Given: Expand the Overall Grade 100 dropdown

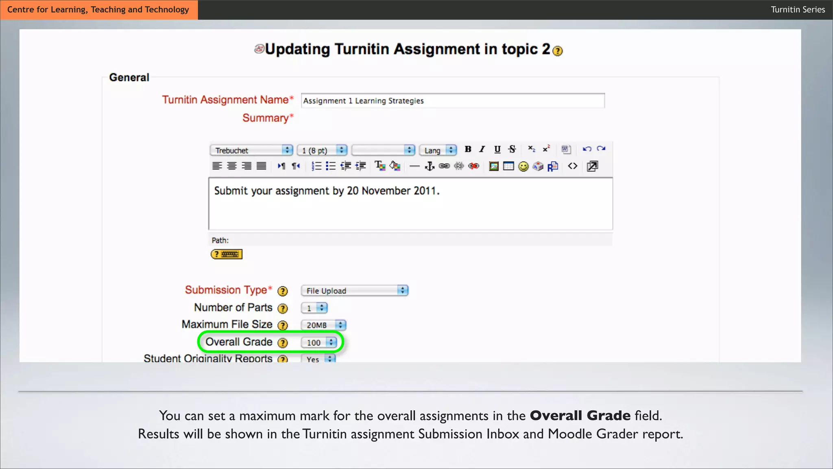Looking at the screenshot, I should [319, 342].
